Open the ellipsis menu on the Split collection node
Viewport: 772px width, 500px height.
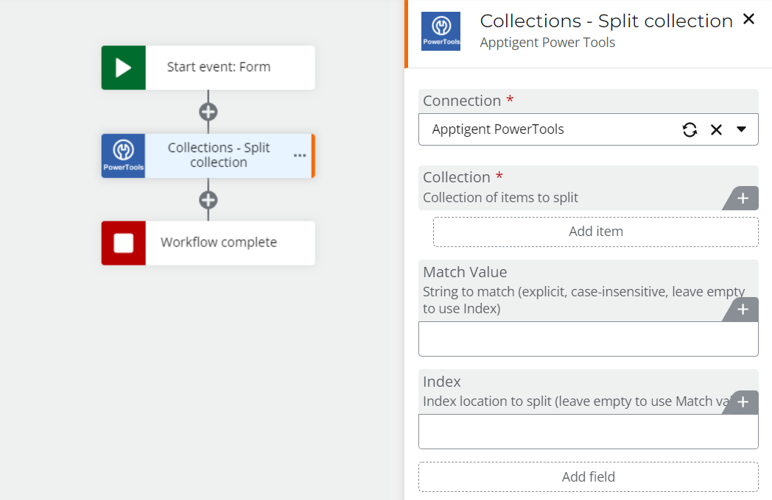pyautogui.click(x=299, y=155)
